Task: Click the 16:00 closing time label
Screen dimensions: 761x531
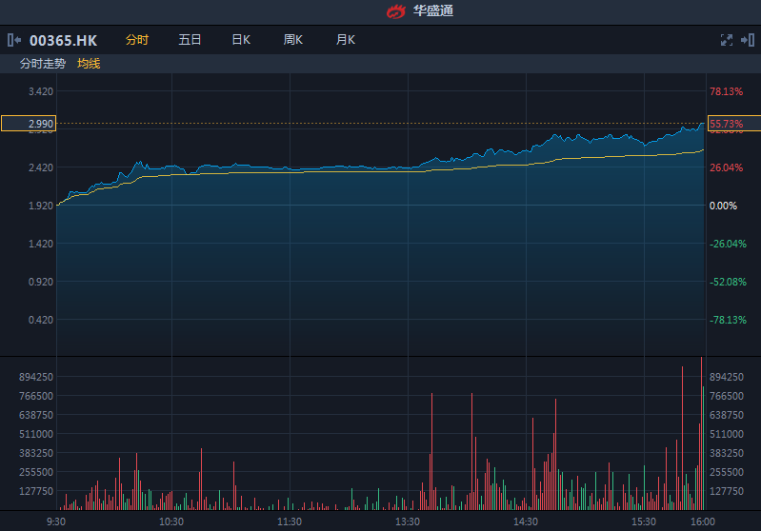Action: click(703, 521)
